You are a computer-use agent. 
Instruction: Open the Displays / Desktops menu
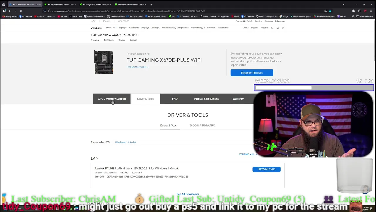tap(150, 28)
